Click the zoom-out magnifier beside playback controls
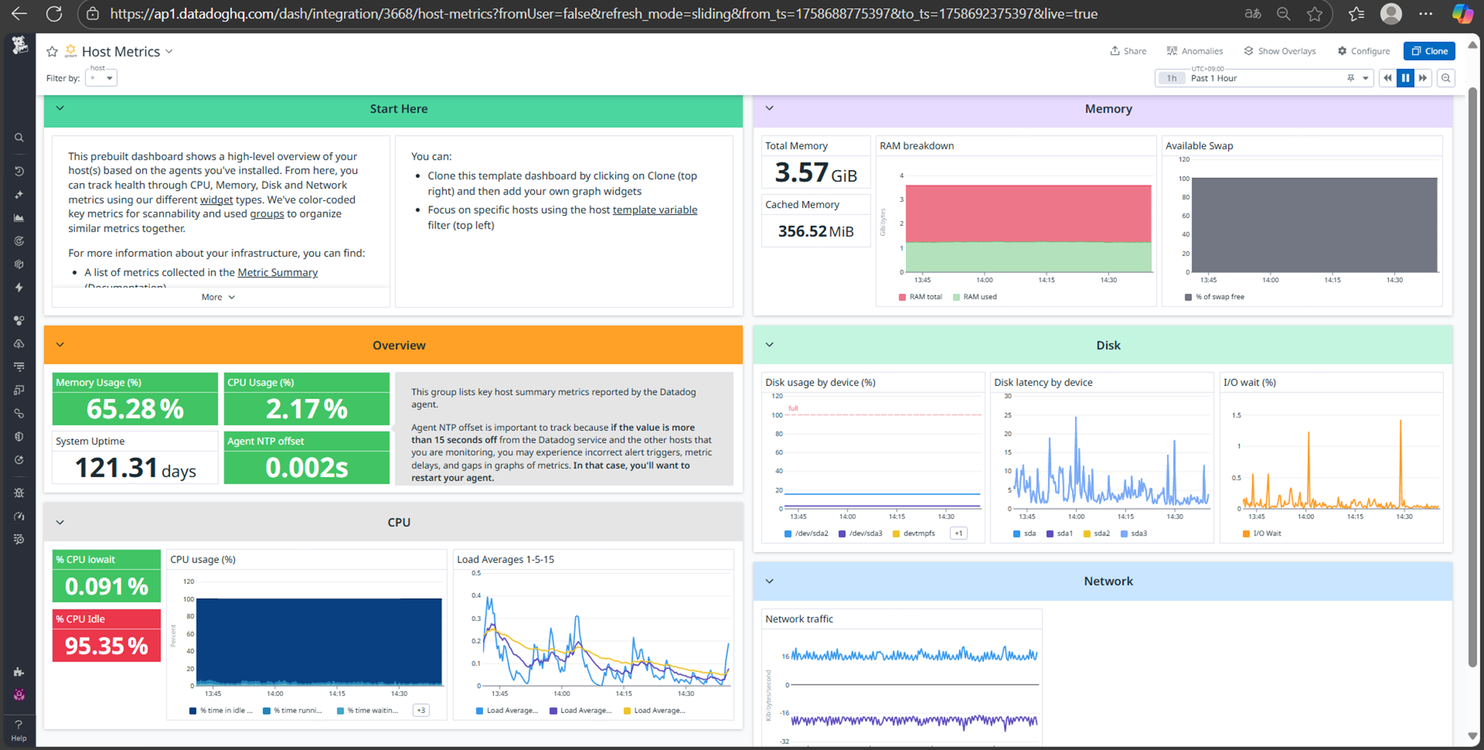The image size is (1484, 750). point(1445,78)
